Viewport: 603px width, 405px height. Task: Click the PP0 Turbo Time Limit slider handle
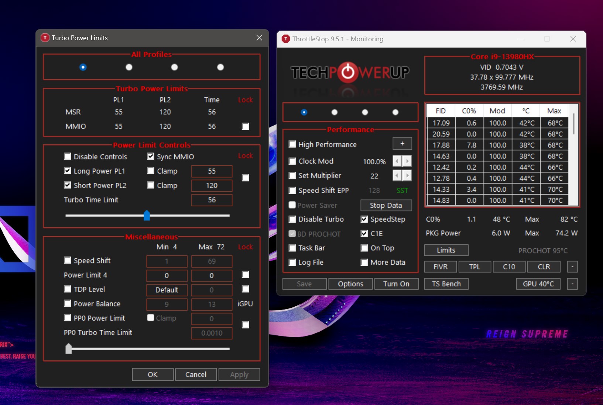click(68, 348)
